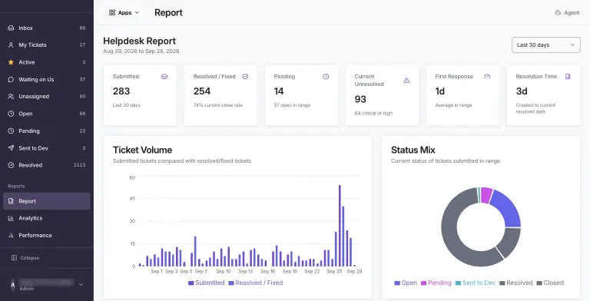Toggle Sent to Dev in Status Mix legend
The height and width of the screenshot is (301, 590).
[476, 283]
